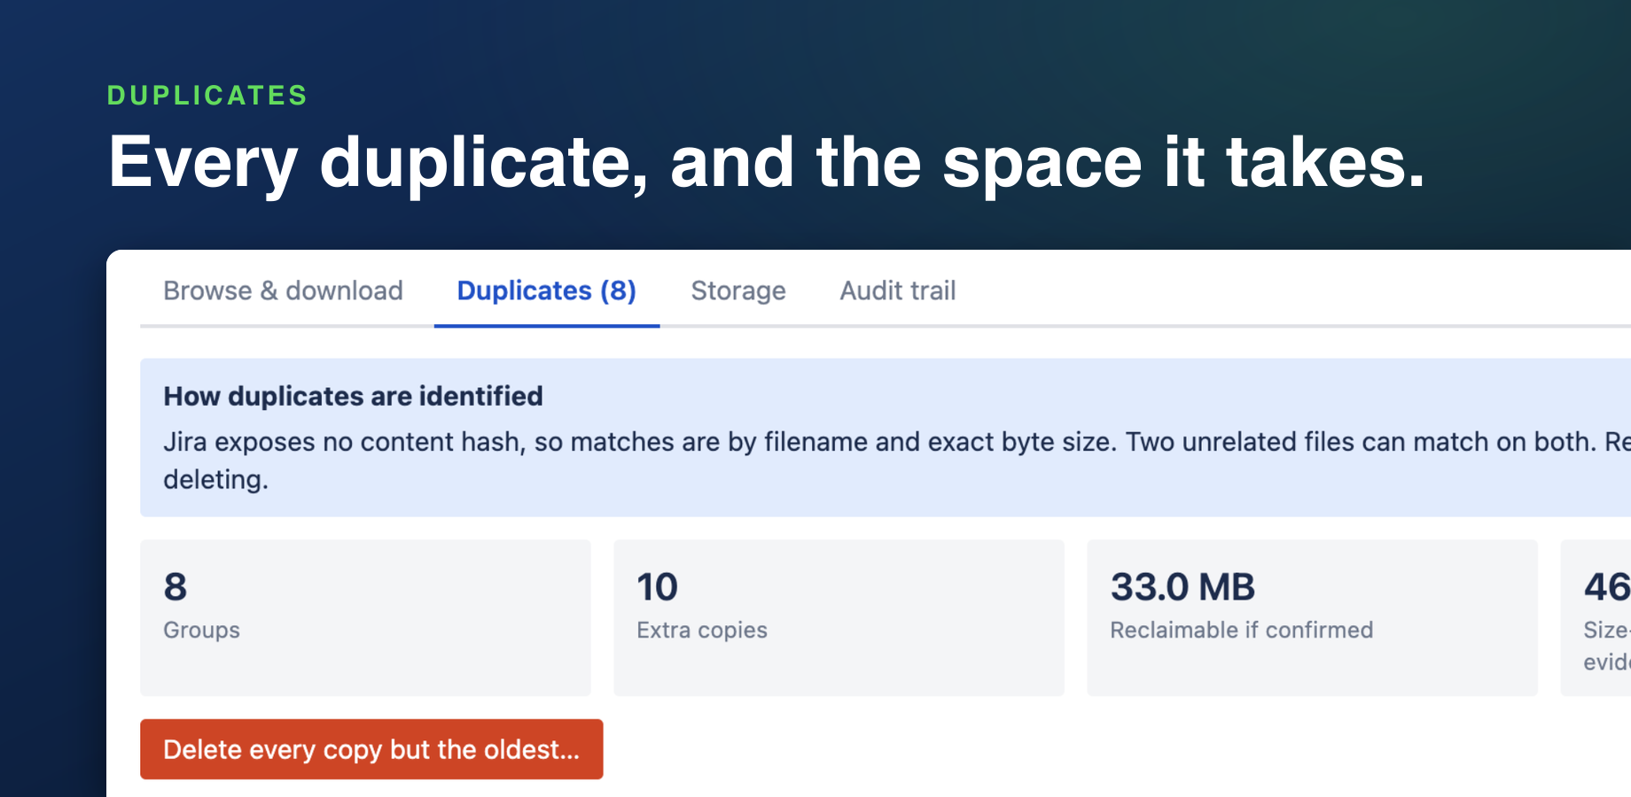Click Delete every copy but the oldest button
The image size is (1631, 797).
pyautogui.click(x=371, y=749)
